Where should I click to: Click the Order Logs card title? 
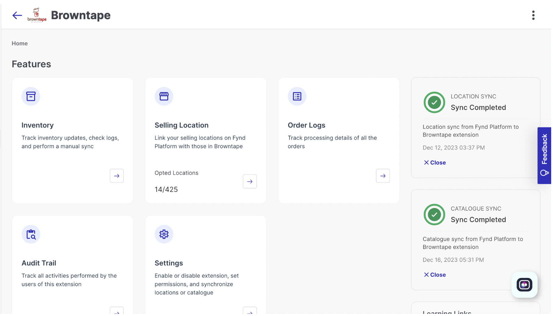(x=307, y=125)
